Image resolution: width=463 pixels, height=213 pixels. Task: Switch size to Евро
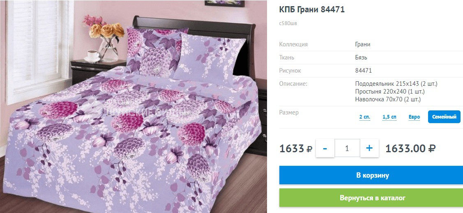tap(414, 117)
